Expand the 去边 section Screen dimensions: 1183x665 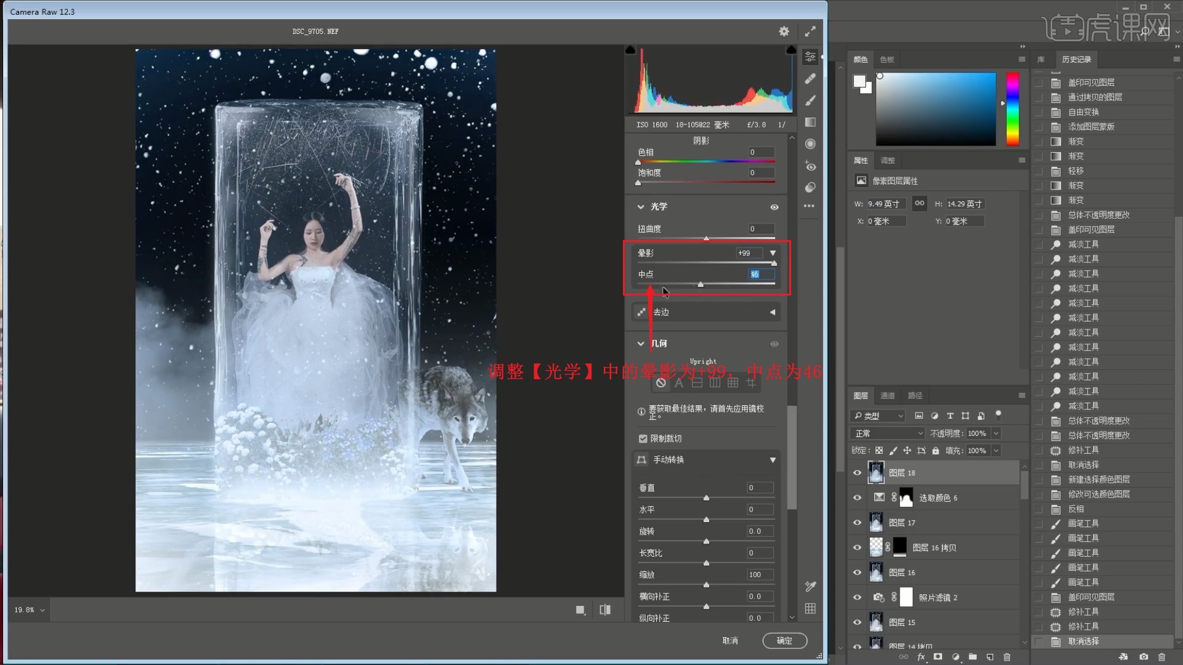click(x=772, y=312)
